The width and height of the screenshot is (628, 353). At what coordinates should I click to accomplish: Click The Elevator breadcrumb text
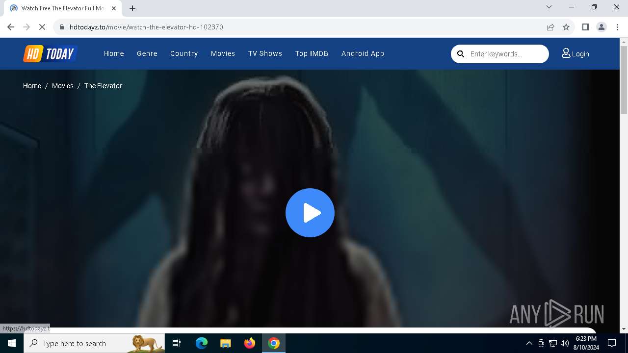(x=103, y=86)
